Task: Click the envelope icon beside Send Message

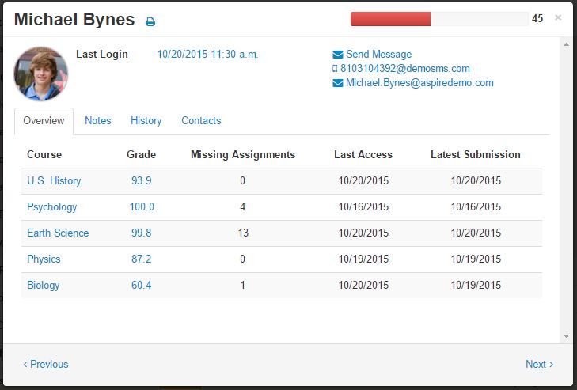Action: pos(338,55)
